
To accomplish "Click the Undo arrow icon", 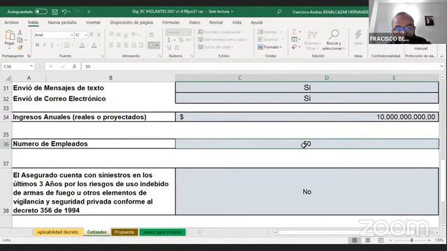I will 64,12.
